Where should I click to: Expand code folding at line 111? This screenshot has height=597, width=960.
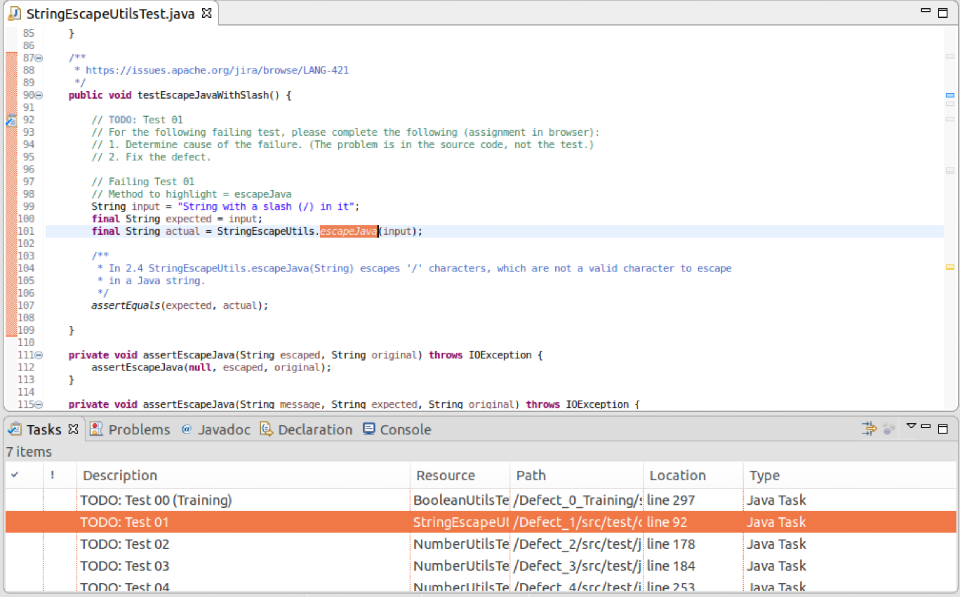point(39,354)
